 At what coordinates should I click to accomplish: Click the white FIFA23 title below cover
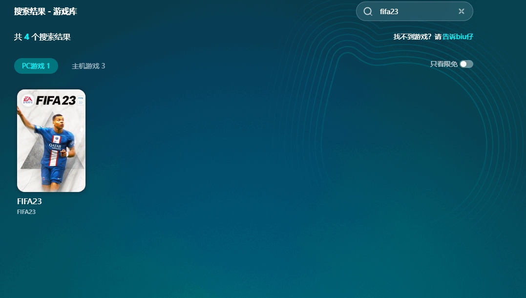tap(29, 201)
